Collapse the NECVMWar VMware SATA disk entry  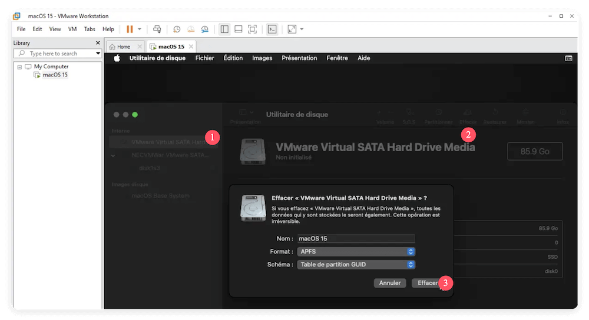[113, 155]
